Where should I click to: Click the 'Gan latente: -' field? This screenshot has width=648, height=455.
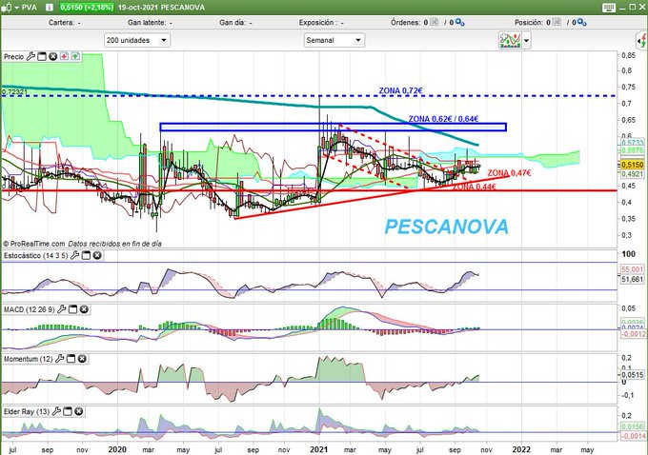(150, 22)
